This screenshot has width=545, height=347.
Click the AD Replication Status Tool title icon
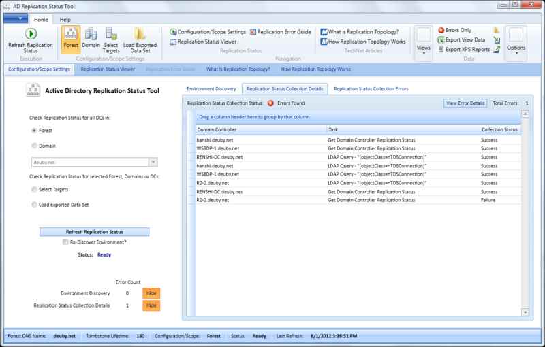click(x=7, y=7)
